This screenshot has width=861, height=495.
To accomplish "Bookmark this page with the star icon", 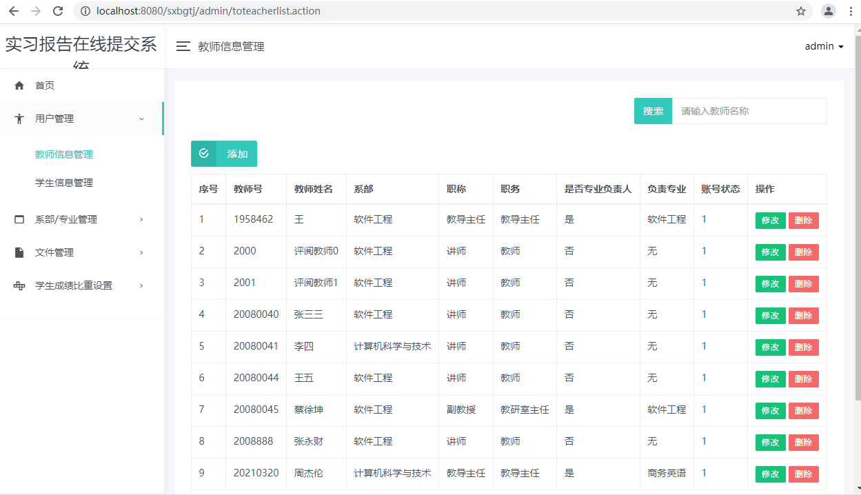I will [x=801, y=11].
